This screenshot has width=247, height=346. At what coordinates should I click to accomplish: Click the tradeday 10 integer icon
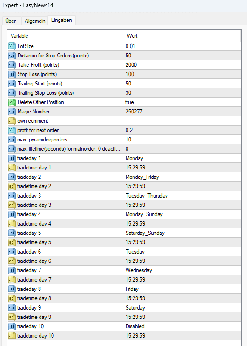[x=12, y=326]
